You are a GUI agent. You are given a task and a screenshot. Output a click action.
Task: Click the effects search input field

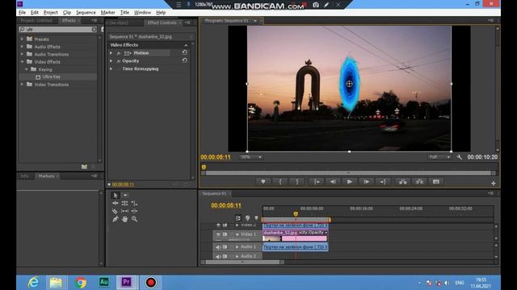58,29
